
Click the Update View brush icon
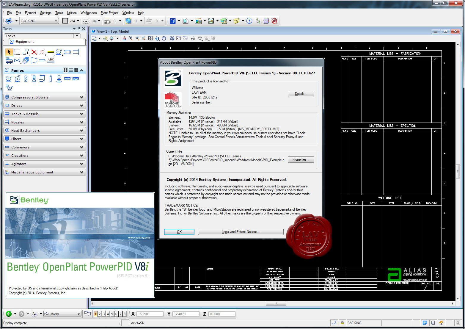point(124,38)
